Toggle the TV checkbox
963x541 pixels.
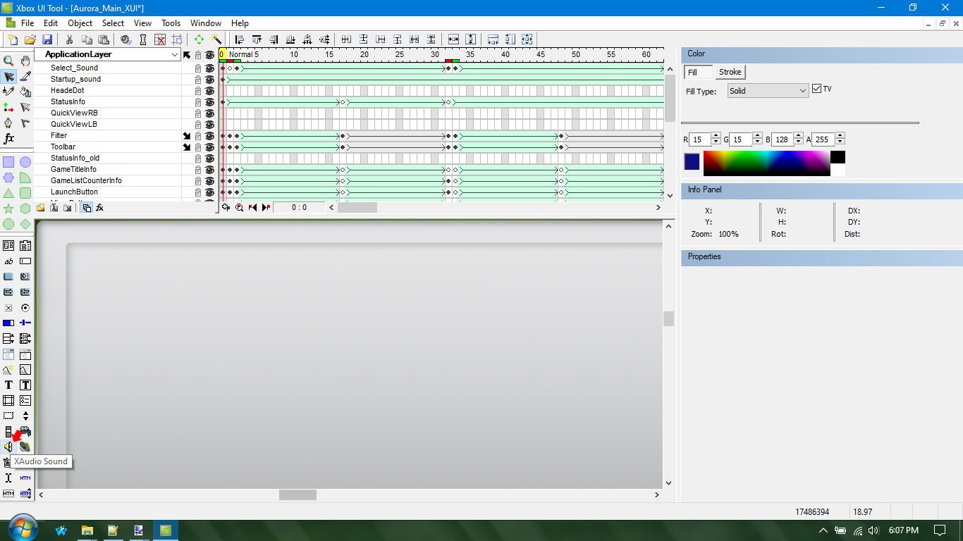pos(817,89)
